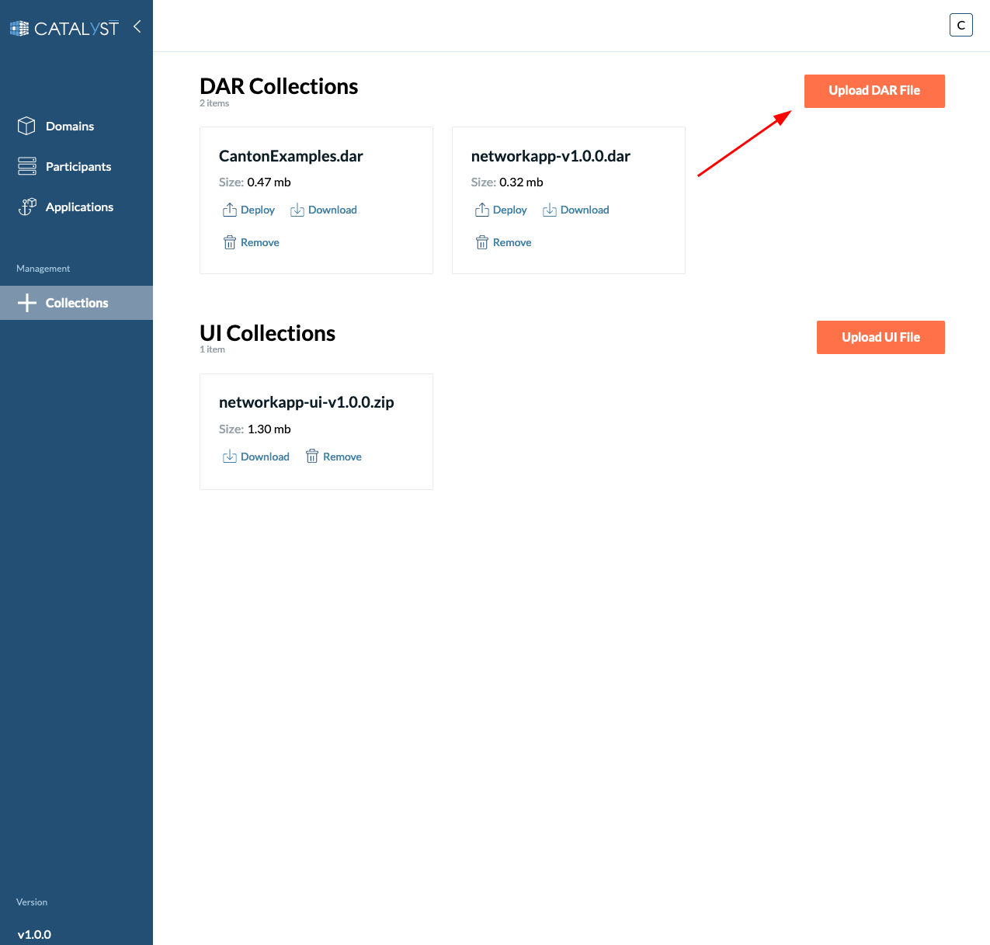Click the CATALYST logo icon
The image size is (990, 945).
point(19,27)
